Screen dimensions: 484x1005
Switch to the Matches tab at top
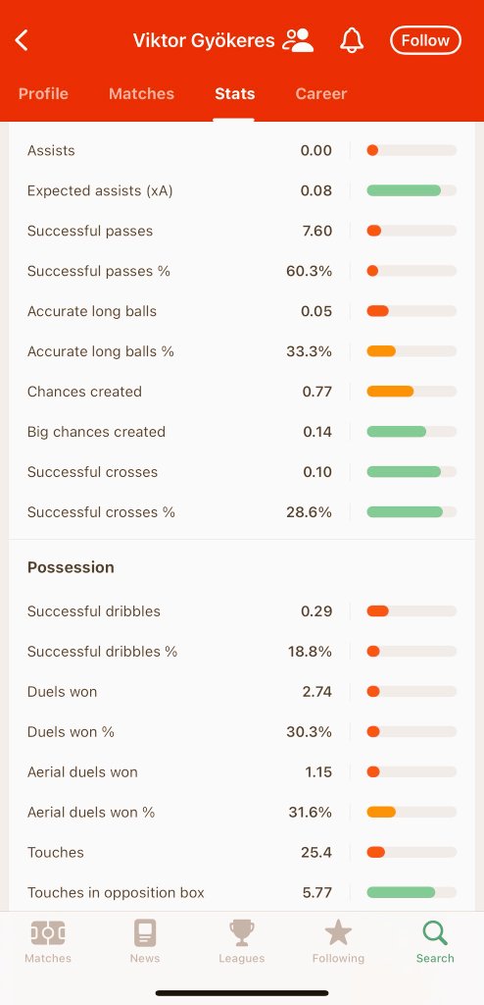pos(141,93)
